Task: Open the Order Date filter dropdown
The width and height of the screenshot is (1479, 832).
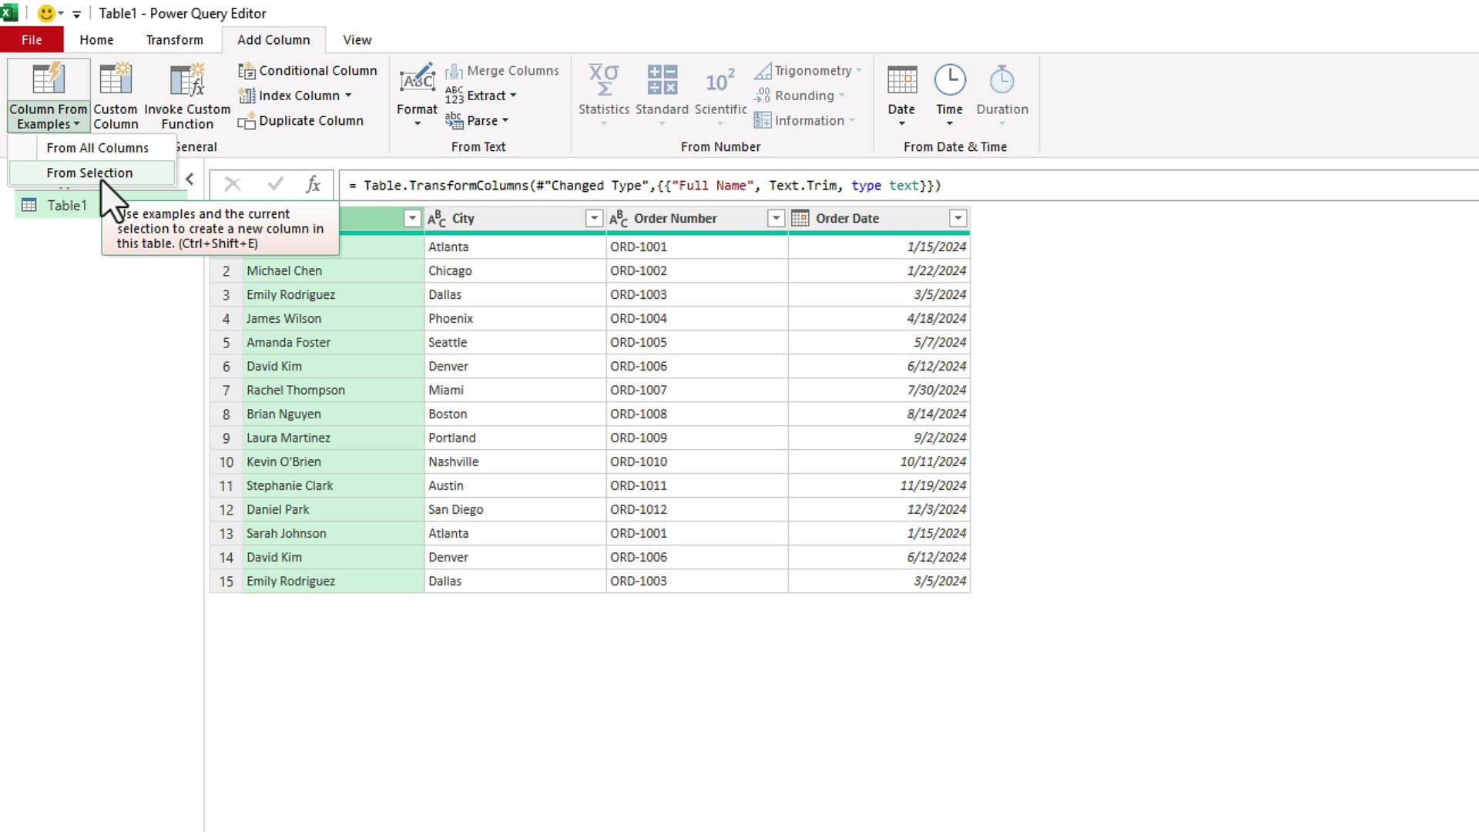Action: click(x=957, y=219)
